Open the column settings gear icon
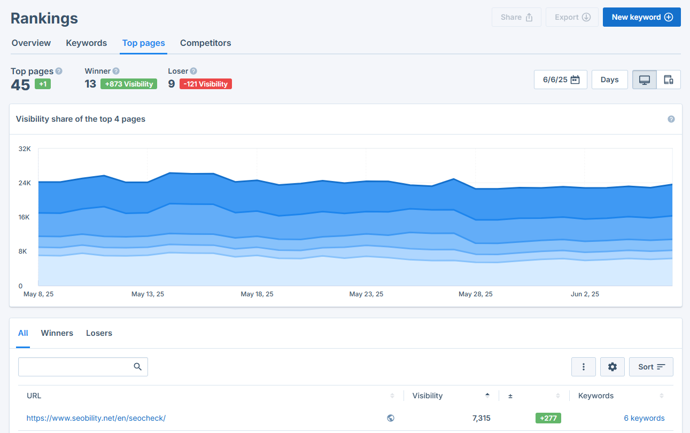Screen dimensions: 690x433 613,367
